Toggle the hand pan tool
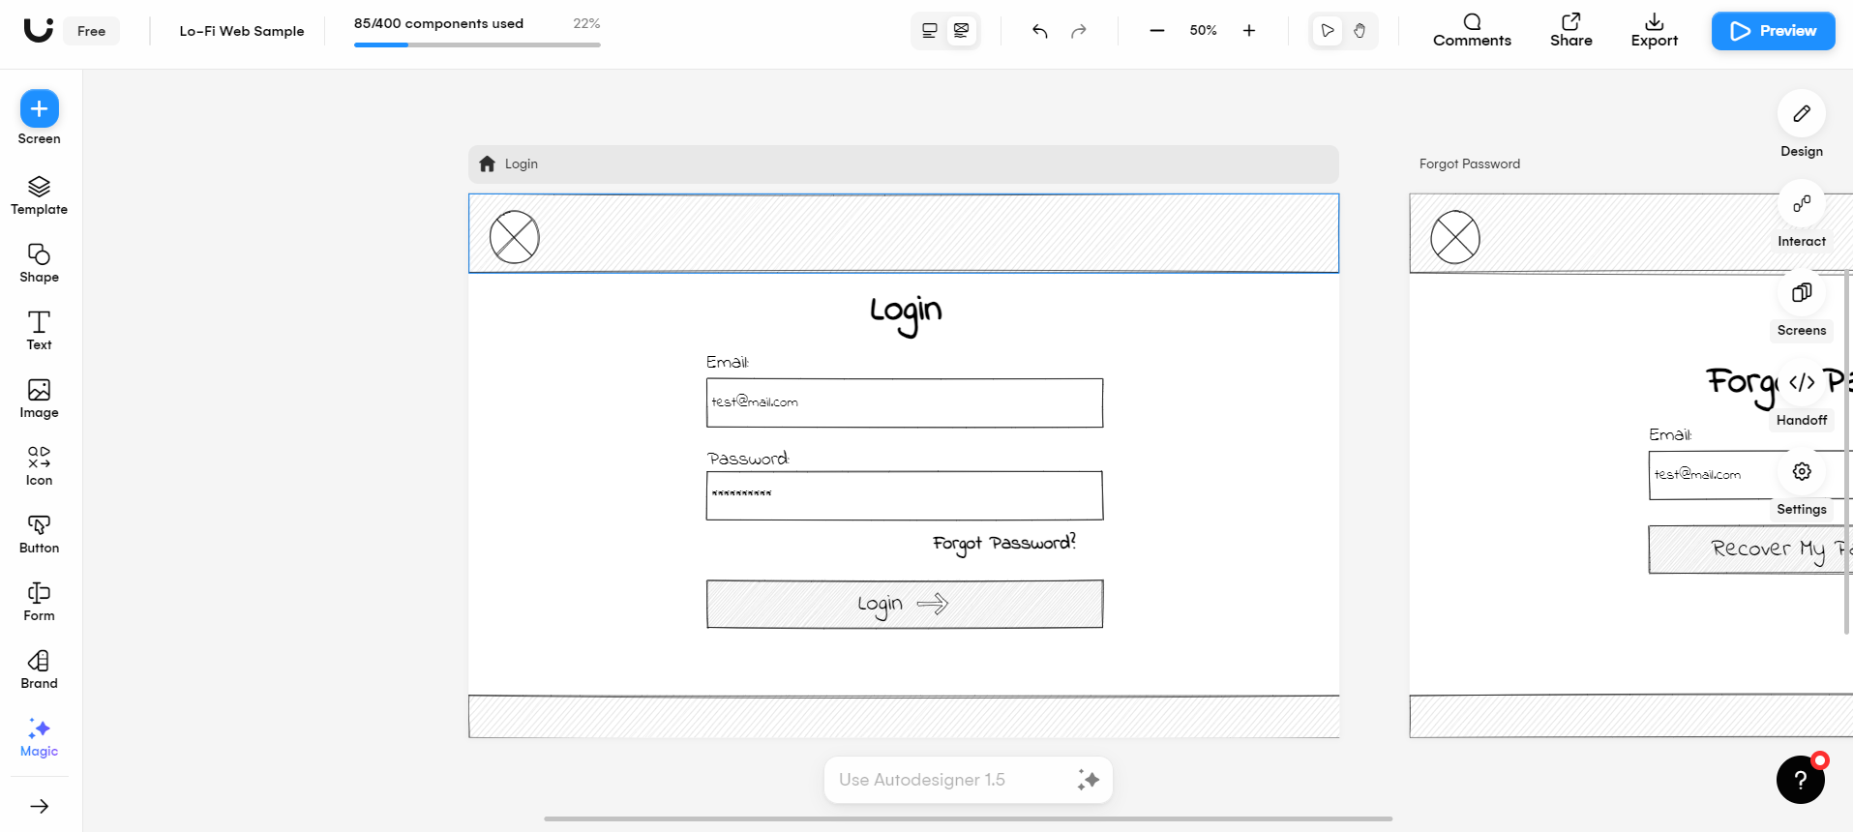1853x832 pixels. coord(1360,31)
